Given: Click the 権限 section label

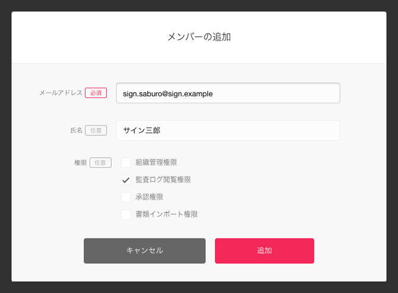Looking at the screenshot, I should click(81, 163).
